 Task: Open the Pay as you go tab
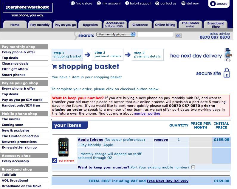[x=65, y=25]
